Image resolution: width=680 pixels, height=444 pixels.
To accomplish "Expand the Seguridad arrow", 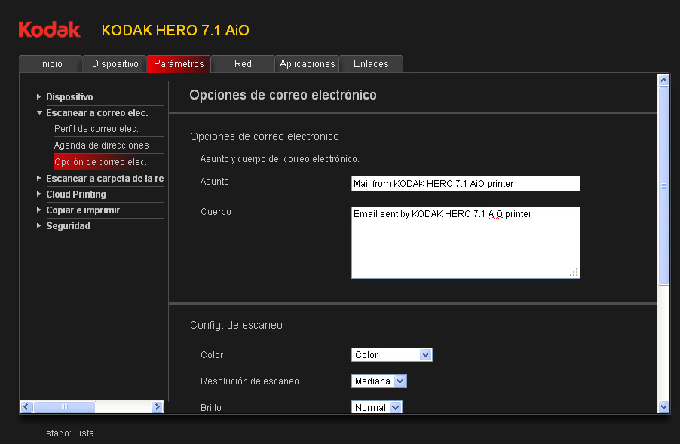I will [x=38, y=225].
